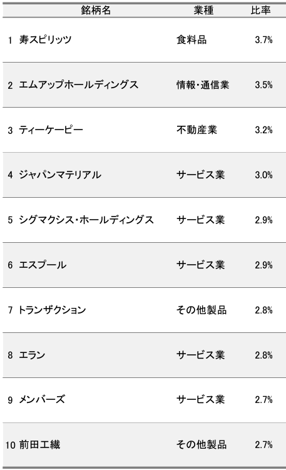
Task: Click the 3.5% ratio value
Action: click(x=264, y=85)
